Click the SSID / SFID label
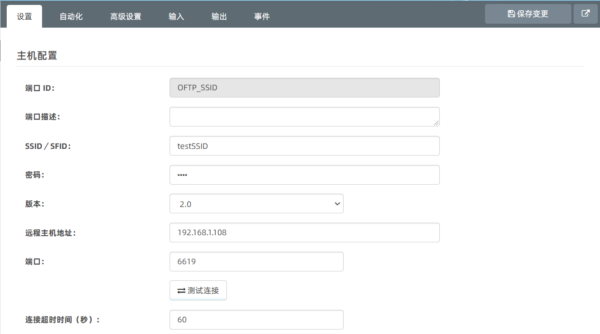 48,146
